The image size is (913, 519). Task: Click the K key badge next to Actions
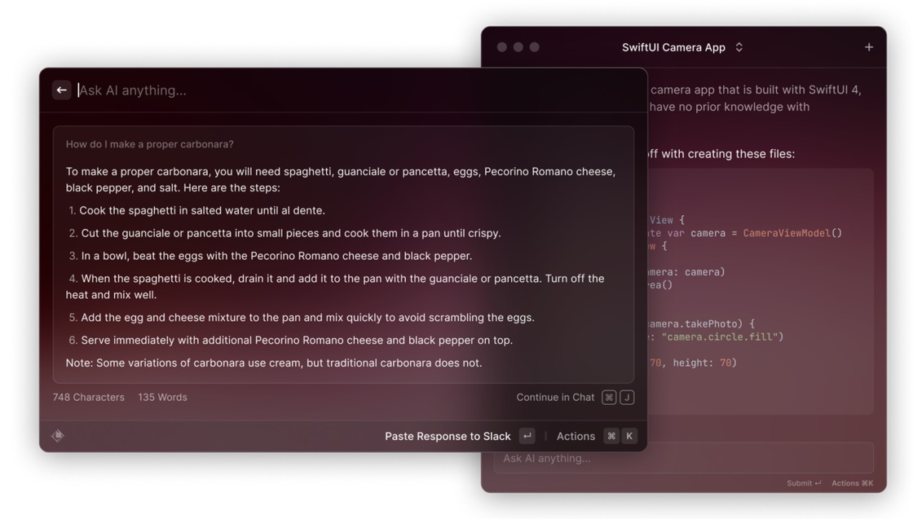point(629,436)
